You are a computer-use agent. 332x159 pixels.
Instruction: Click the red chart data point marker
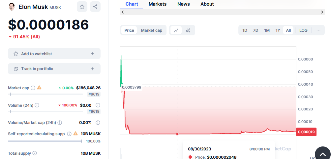pyautogui.click(x=177, y=134)
